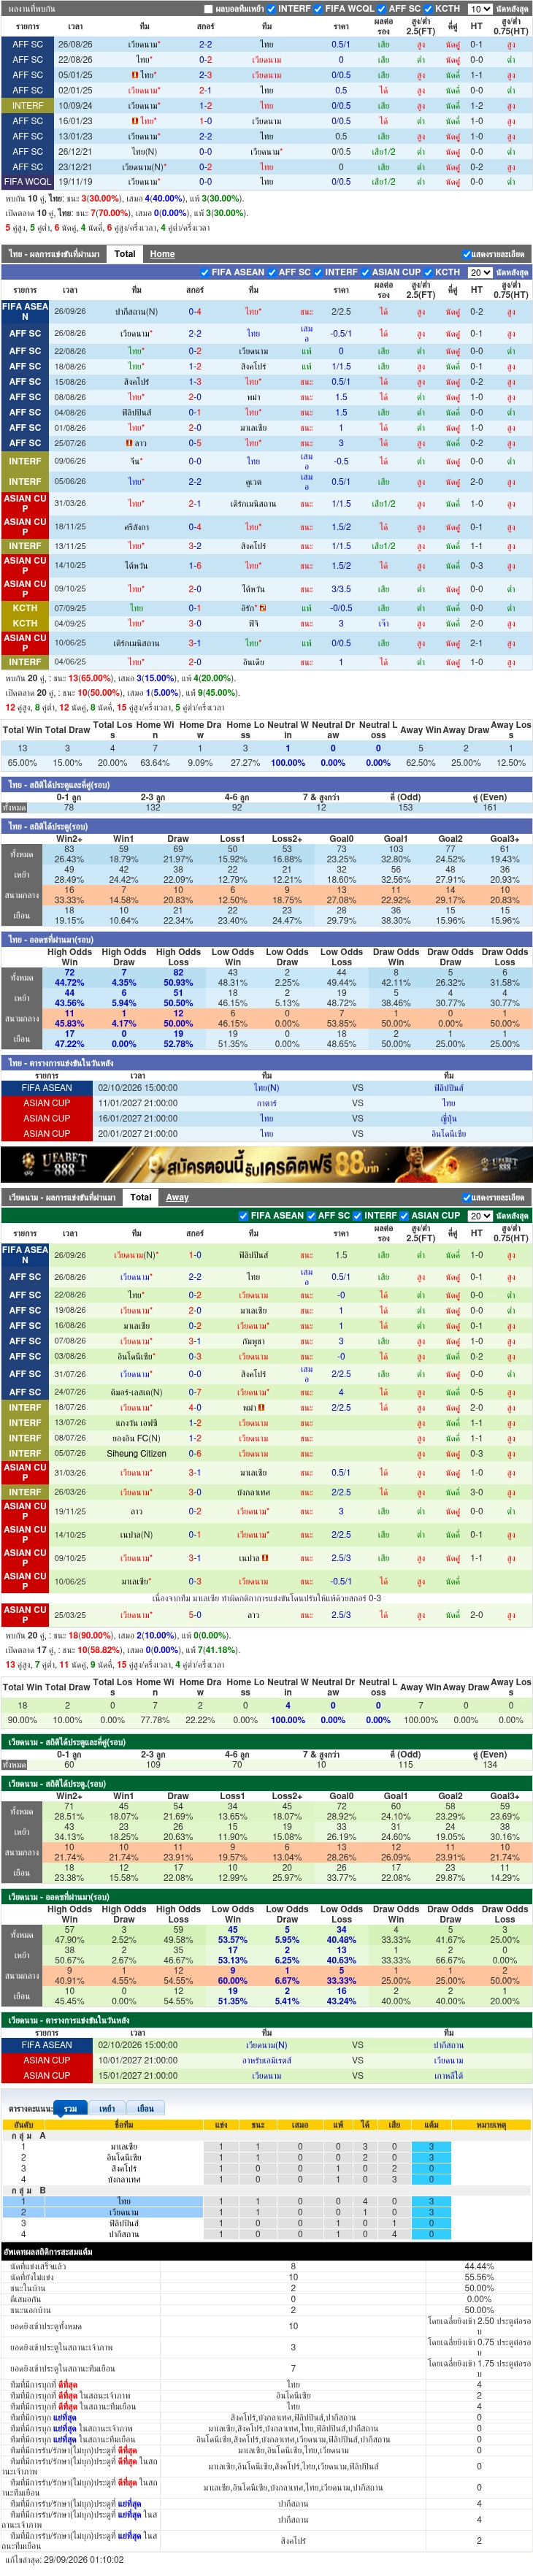Switch to the Away tab in the เวียดนาม results section
533x2576 pixels.
177,1197
